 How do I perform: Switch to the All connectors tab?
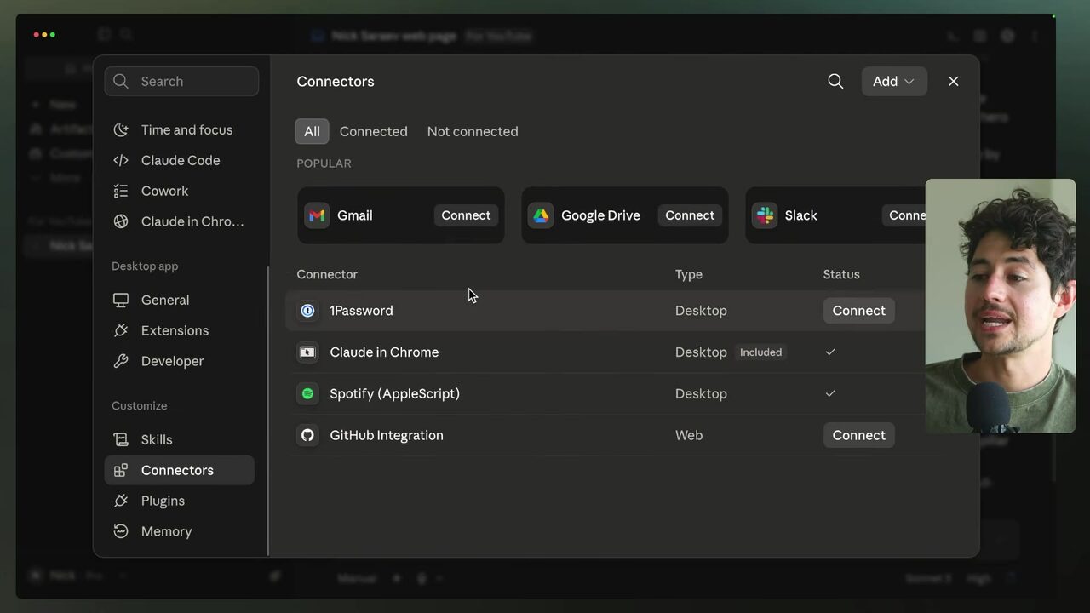pos(312,131)
